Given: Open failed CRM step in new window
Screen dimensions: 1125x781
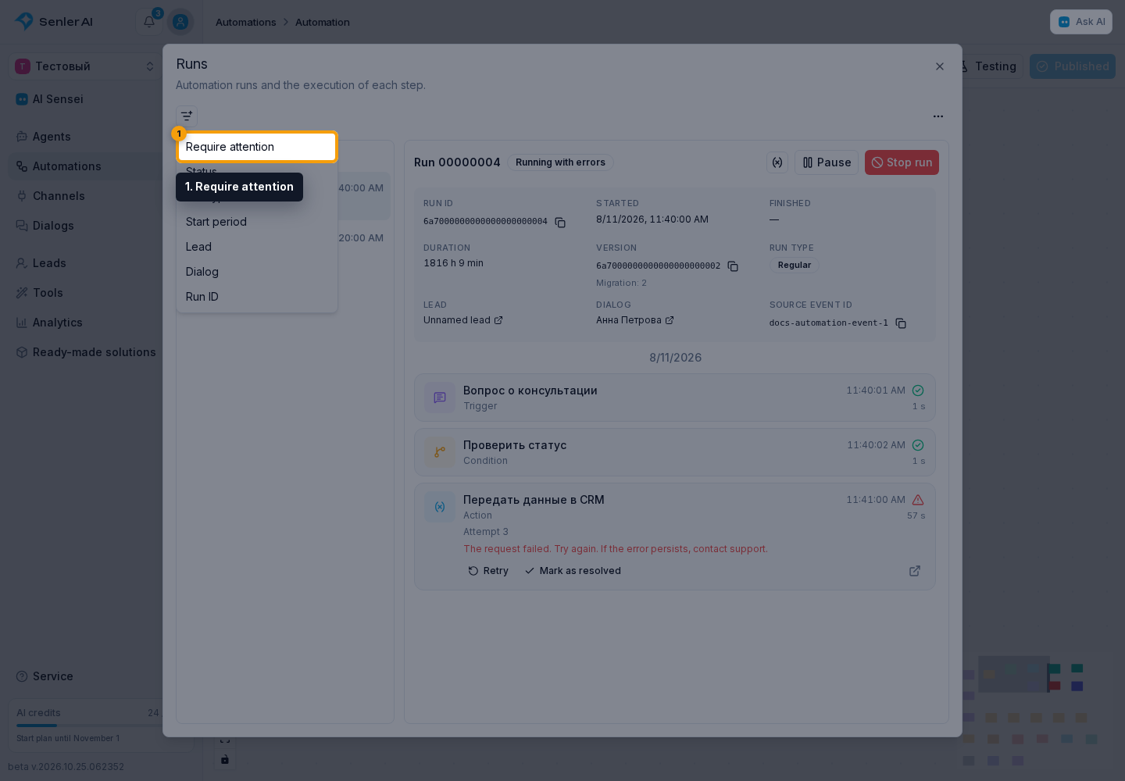Looking at the screenshot, I should 915,571.
